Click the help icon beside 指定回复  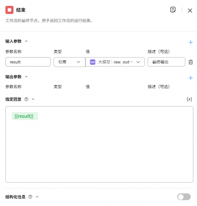(x=26, y=99)
